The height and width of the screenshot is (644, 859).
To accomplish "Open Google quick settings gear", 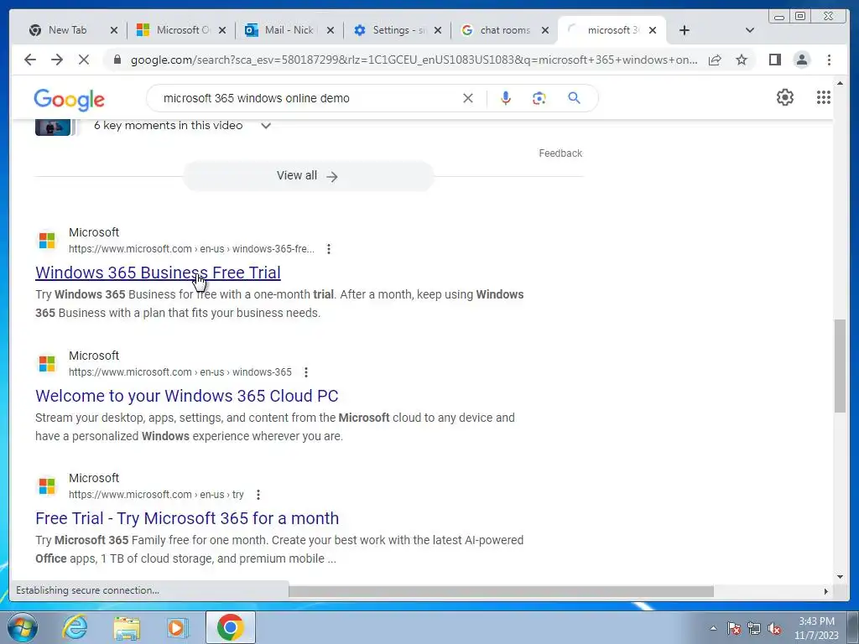I will pyautogui.click(x=785, y=97).
